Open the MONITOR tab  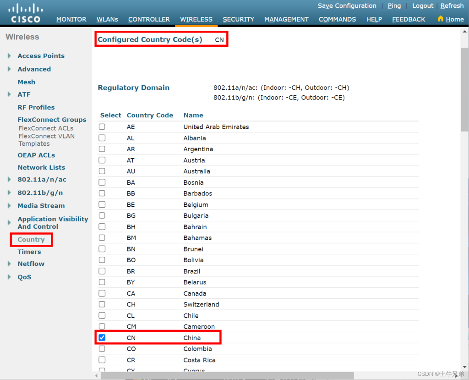pyautogui.click(x=71, y=19)
